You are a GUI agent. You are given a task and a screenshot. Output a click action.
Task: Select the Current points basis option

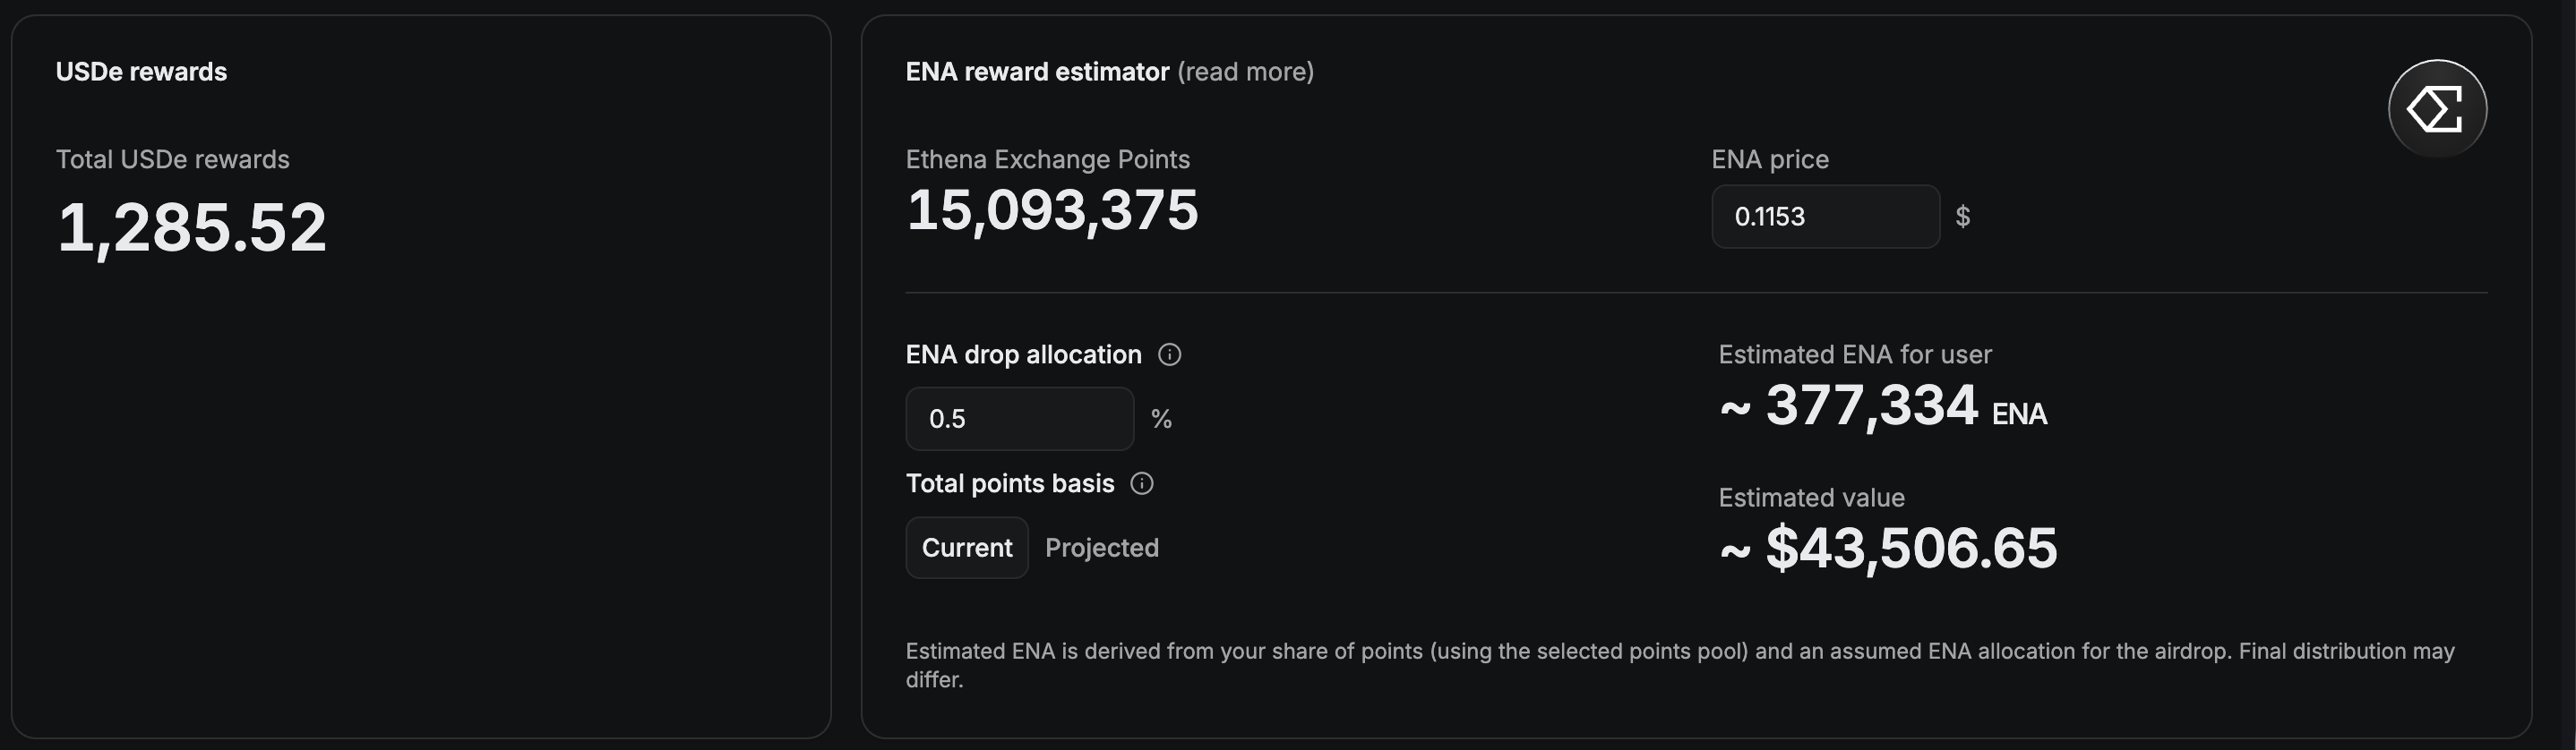tap(966, 547)
